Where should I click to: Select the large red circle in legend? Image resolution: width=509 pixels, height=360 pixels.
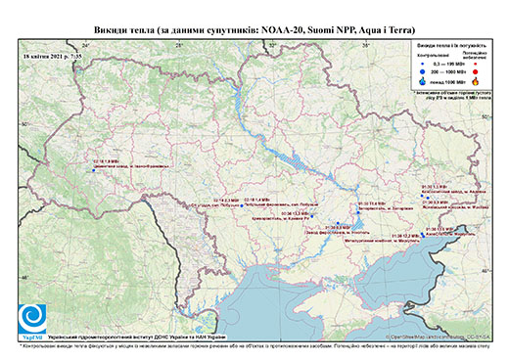(x=476, y=71)
